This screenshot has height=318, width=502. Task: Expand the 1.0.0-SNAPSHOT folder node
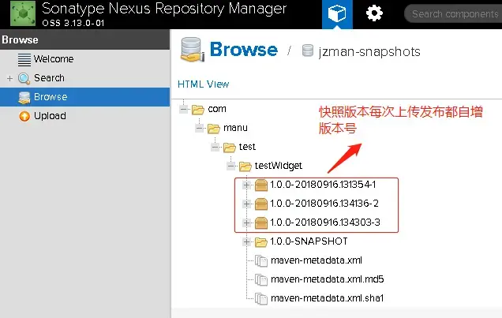coord(246,241)
